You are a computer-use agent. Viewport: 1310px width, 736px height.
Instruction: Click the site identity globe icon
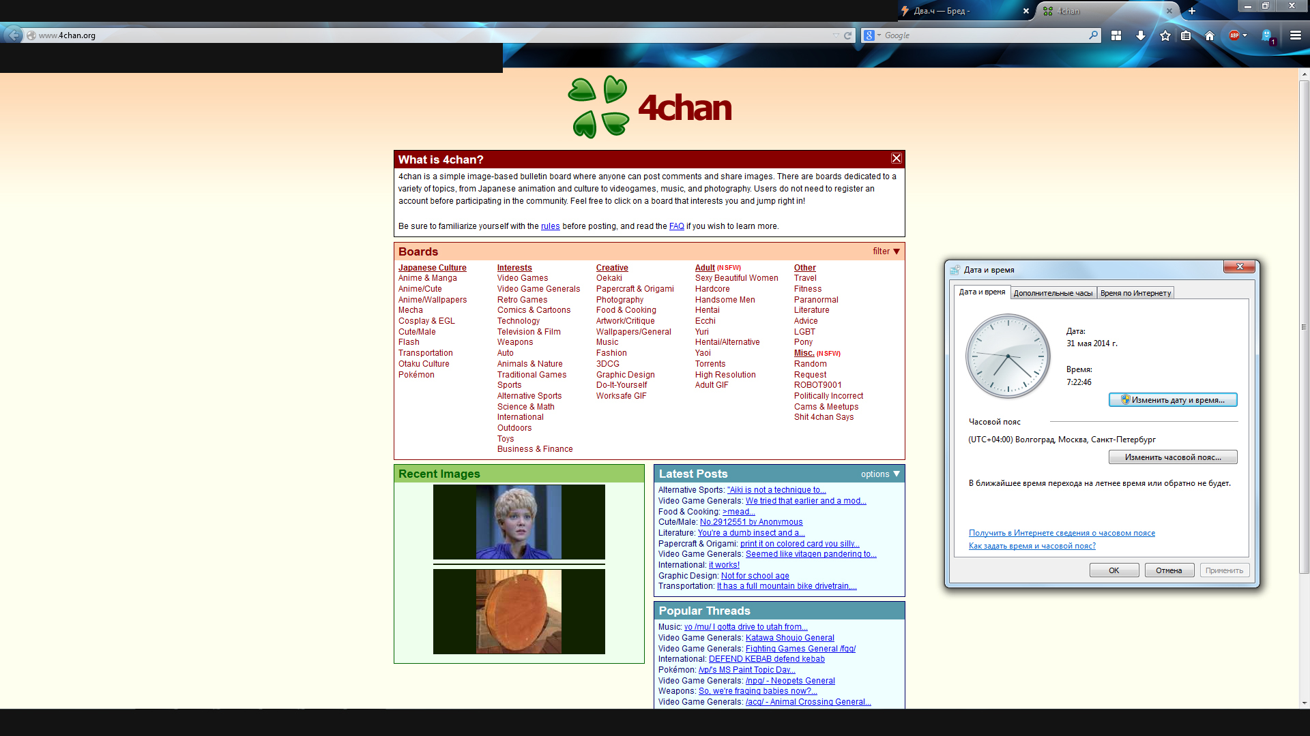point(31,35)
